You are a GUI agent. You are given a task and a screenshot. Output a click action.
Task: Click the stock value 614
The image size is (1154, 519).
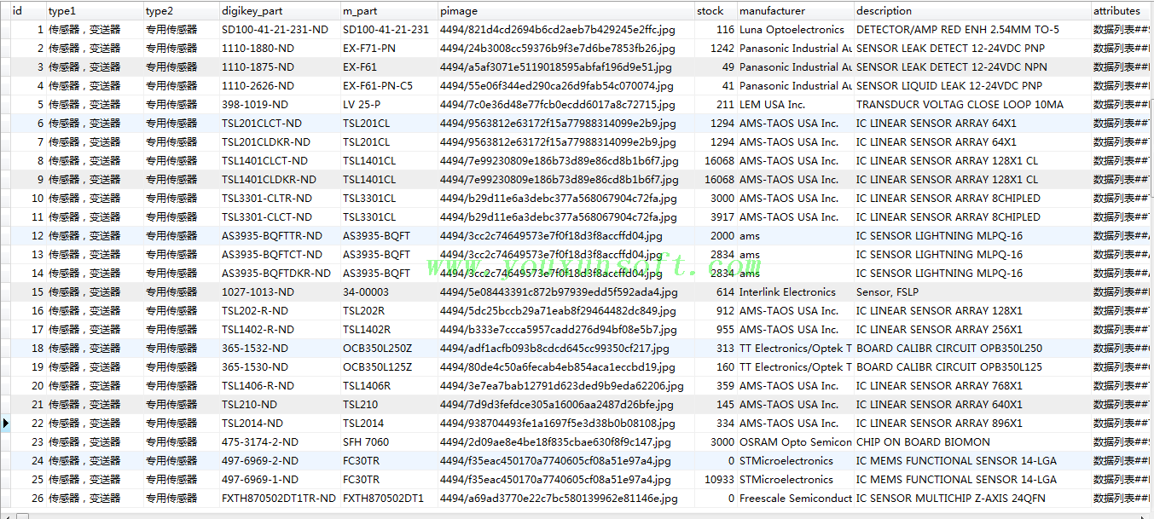[x=715, y=292]
